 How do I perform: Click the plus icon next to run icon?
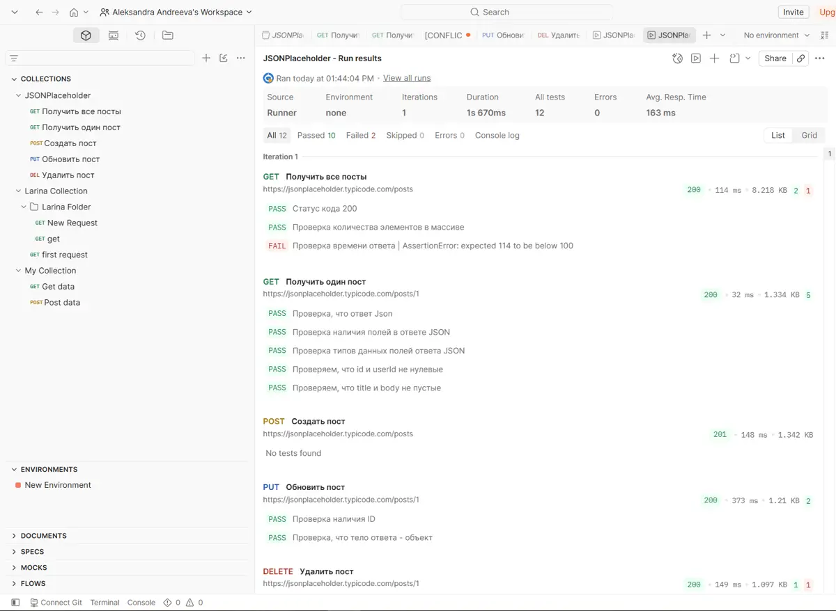[x=714, y=58]
